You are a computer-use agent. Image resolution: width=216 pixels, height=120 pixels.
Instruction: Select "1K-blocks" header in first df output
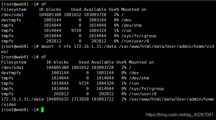pyautogui.click(x=50, y=9)
